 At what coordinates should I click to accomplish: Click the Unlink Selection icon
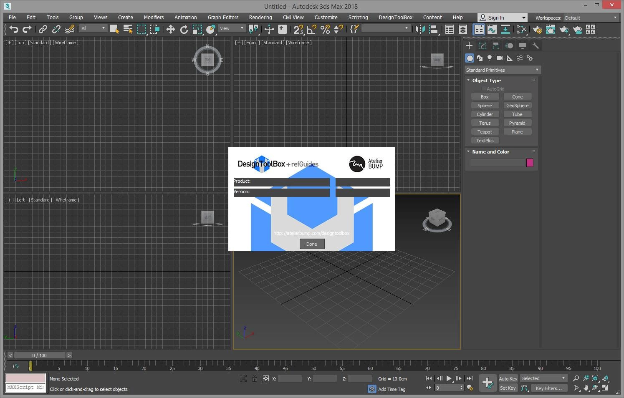tap(56, 29)
